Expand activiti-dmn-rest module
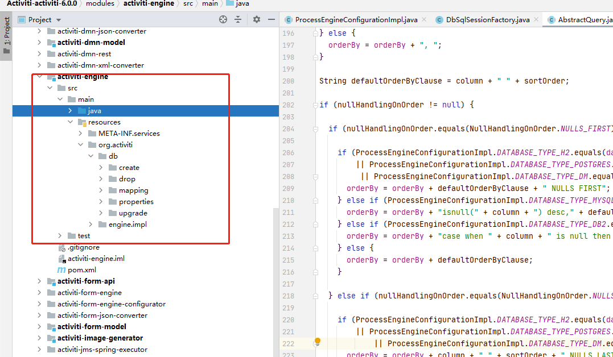613x357 pixels. pos(39,53)
